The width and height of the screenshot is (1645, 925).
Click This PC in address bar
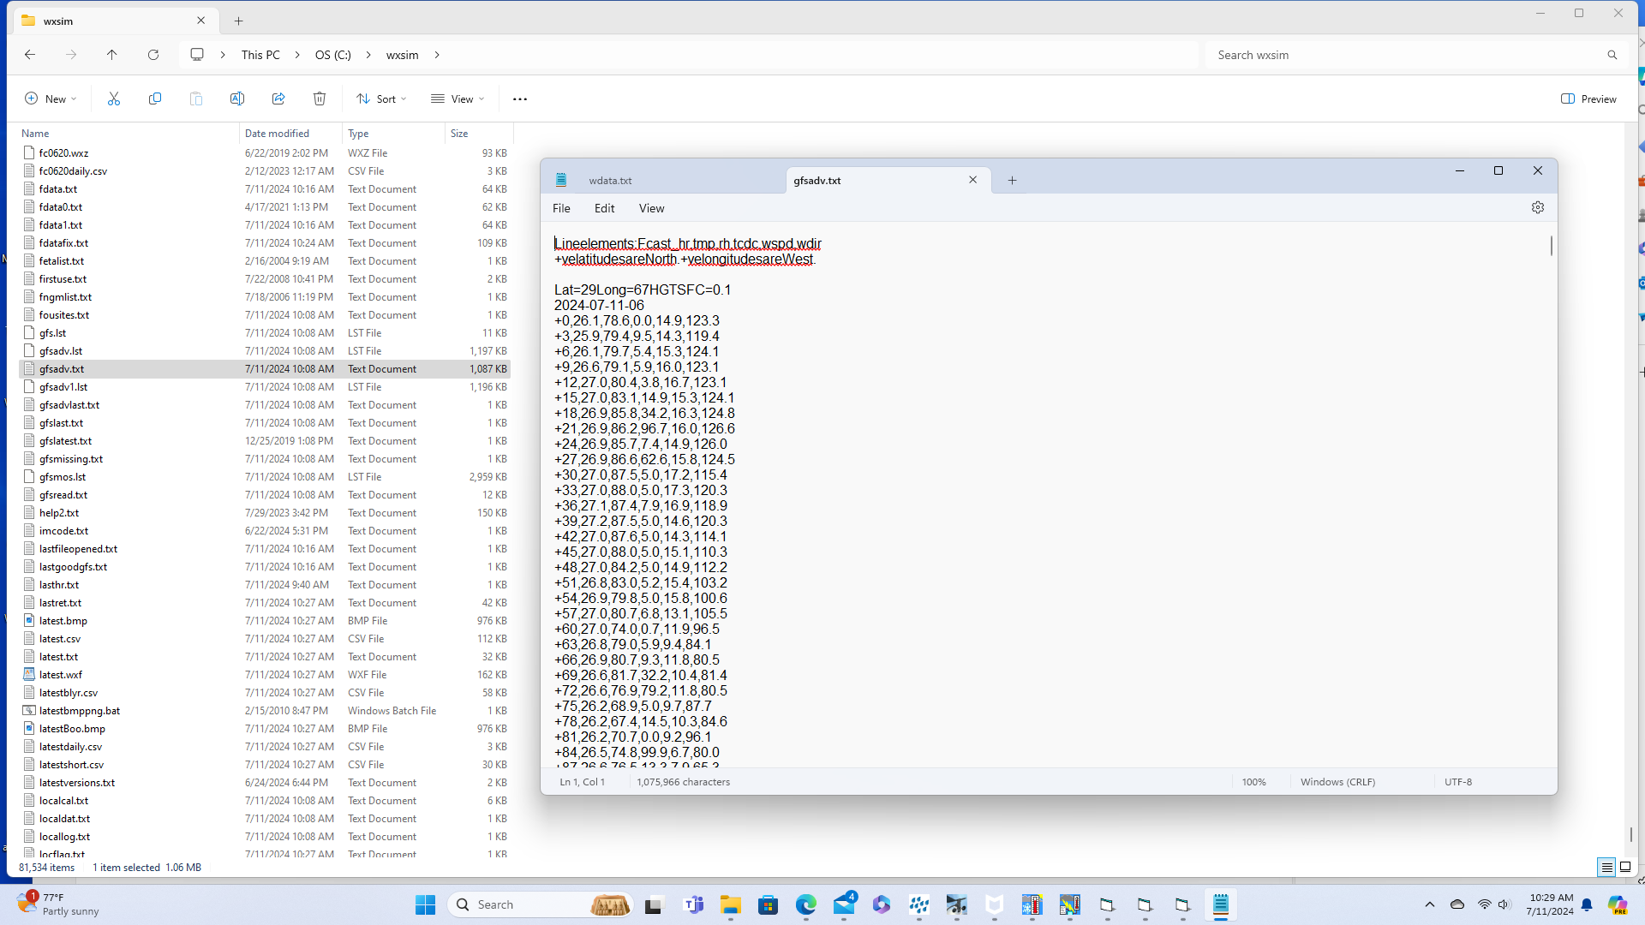260,55
